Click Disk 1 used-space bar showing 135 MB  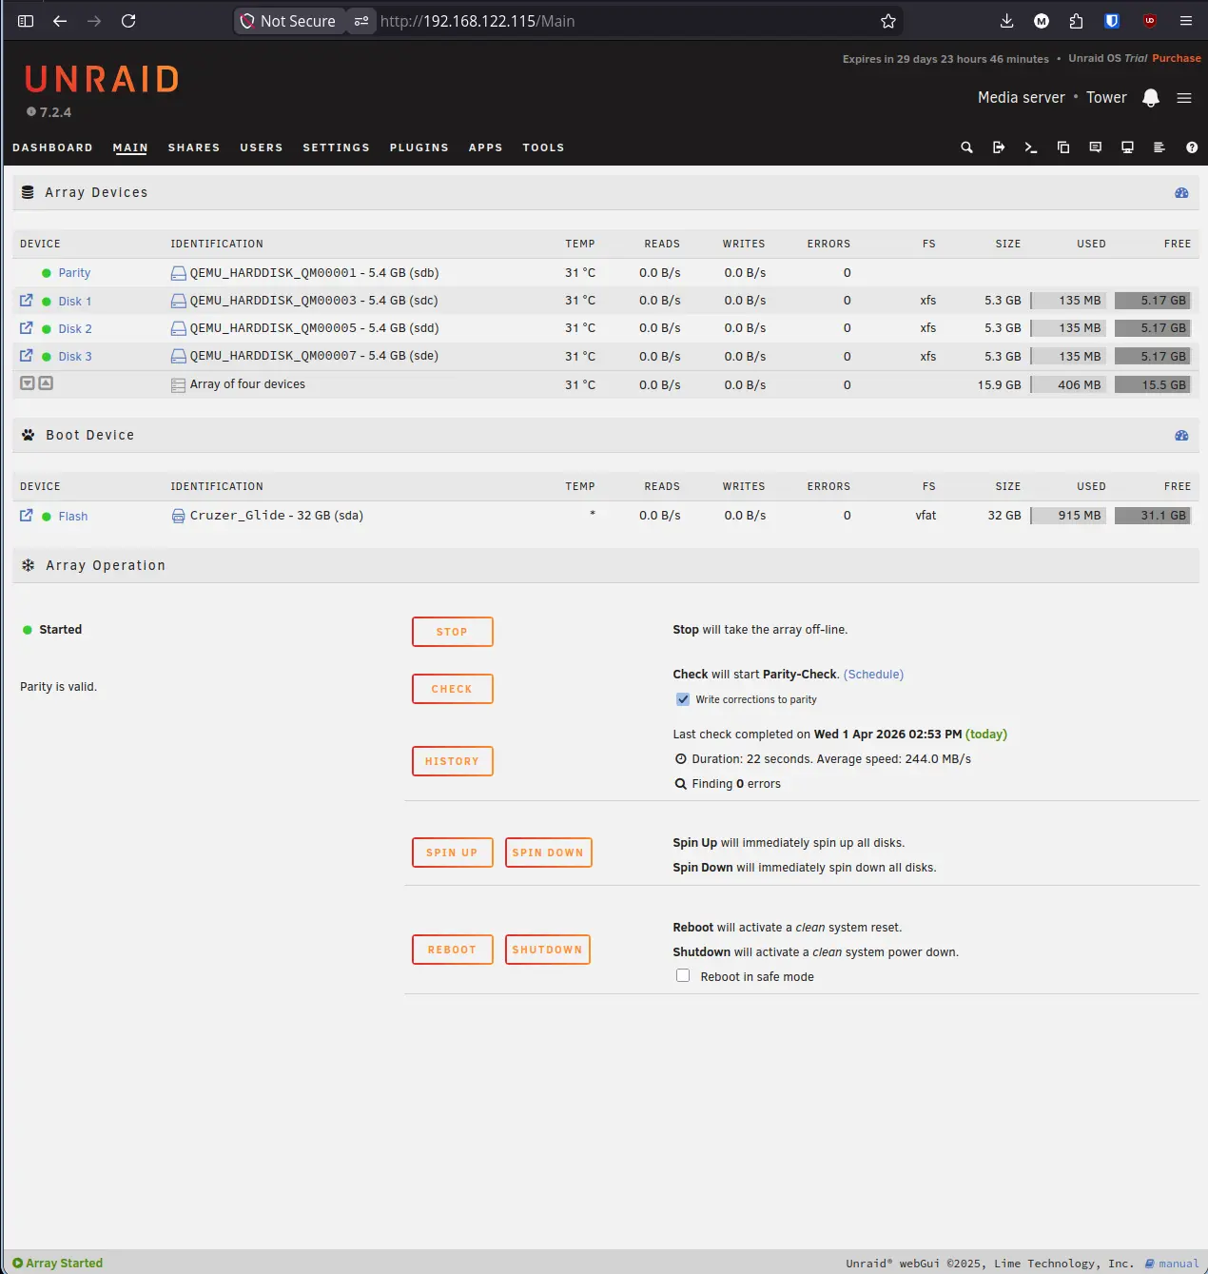click(x=1068, y=301)
